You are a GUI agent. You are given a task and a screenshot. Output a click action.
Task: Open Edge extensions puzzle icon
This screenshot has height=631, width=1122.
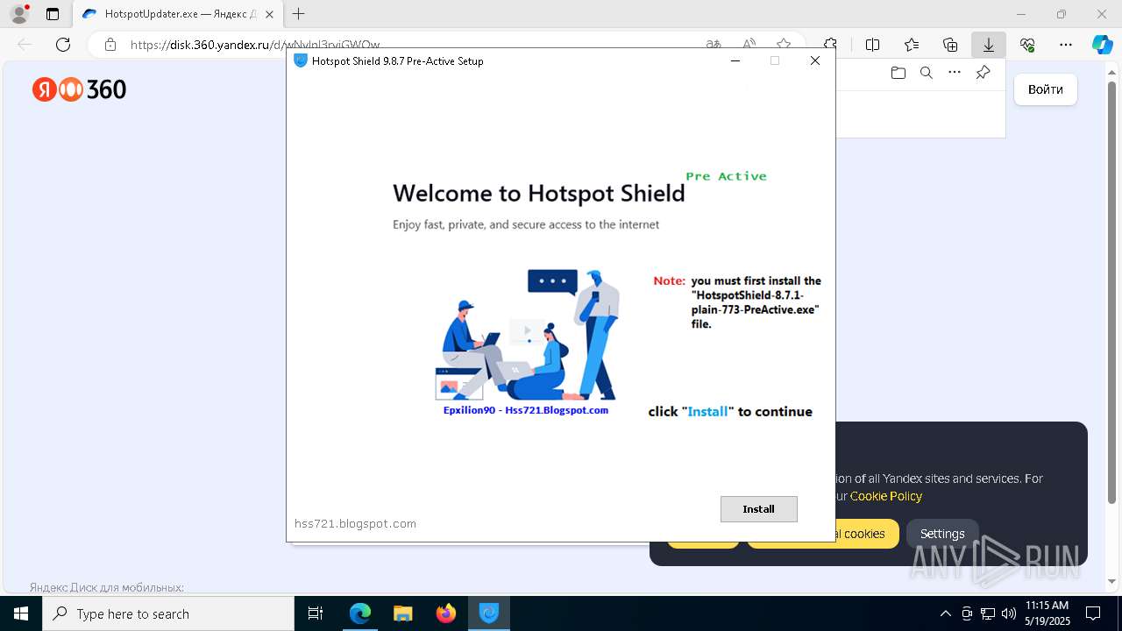pos(831,45)
